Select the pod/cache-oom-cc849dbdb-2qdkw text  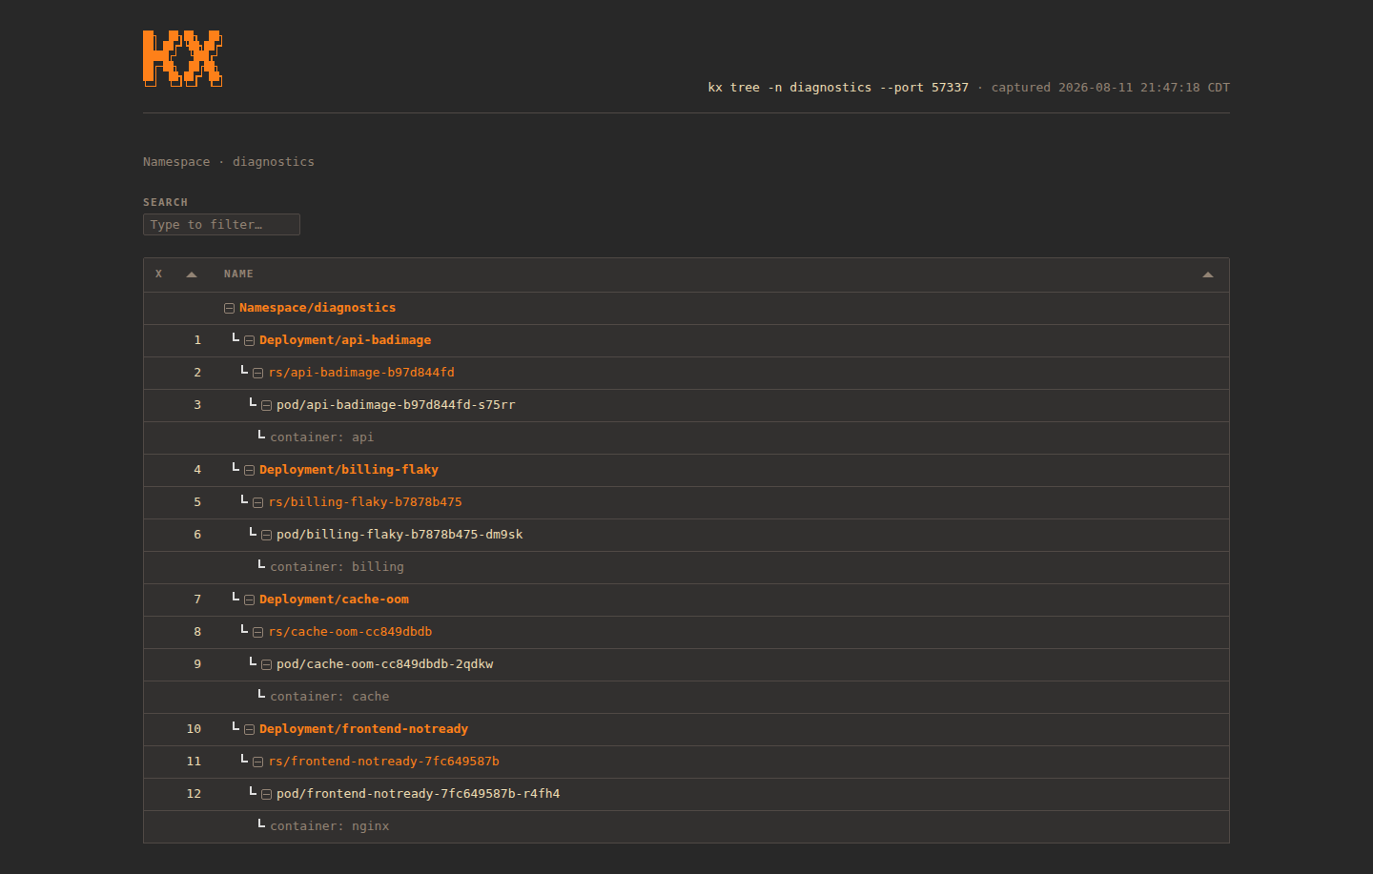tap(385, 664)
